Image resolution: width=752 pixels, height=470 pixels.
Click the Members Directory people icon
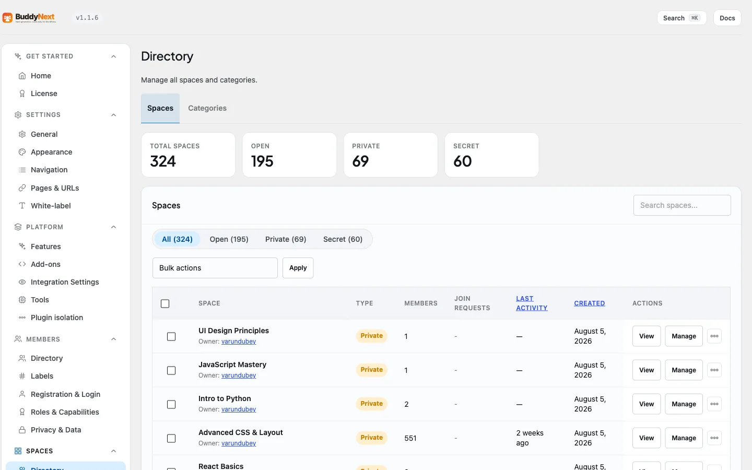coord(22,358)
